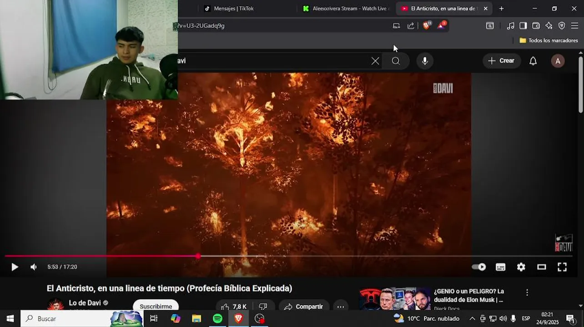Switch to theater mode view
The height and width of the screenshot is (327, 584).
pyautogui.click(x=541, y=267)
